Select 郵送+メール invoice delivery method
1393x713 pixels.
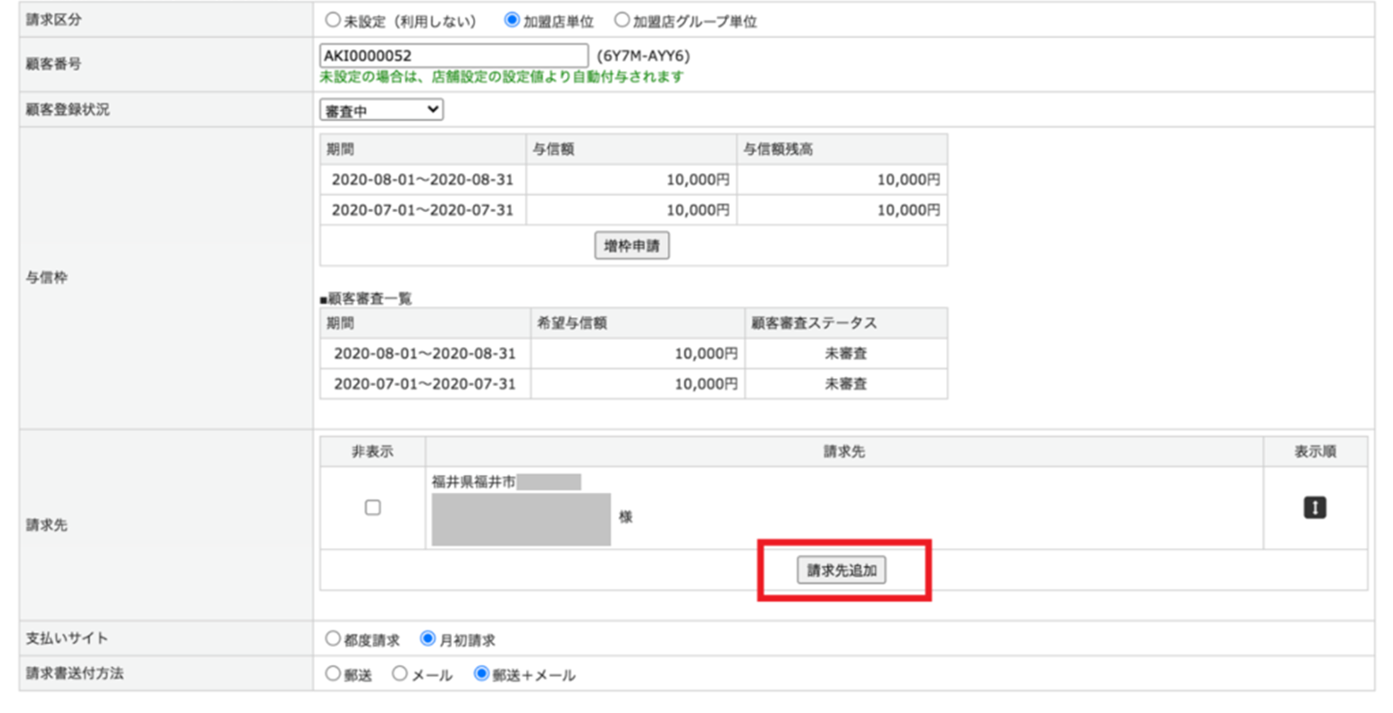(x=481, y=674)
